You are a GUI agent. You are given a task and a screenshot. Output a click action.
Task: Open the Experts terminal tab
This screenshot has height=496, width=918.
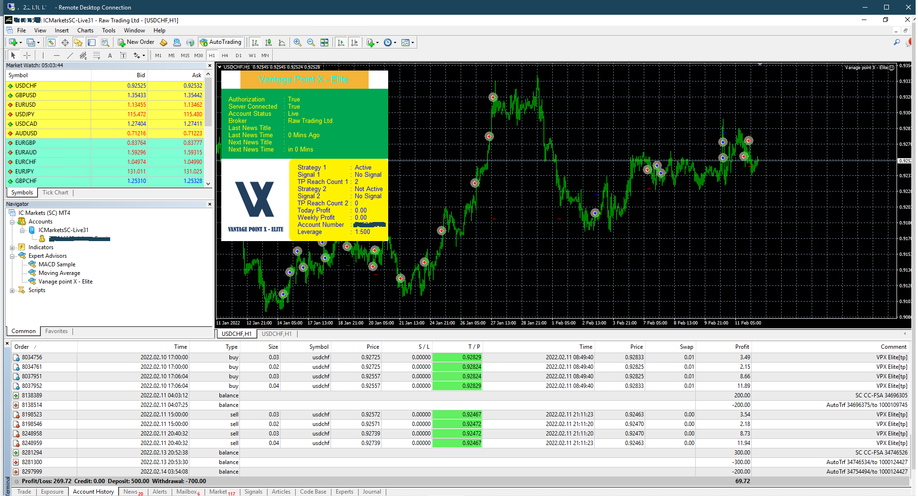344,492
